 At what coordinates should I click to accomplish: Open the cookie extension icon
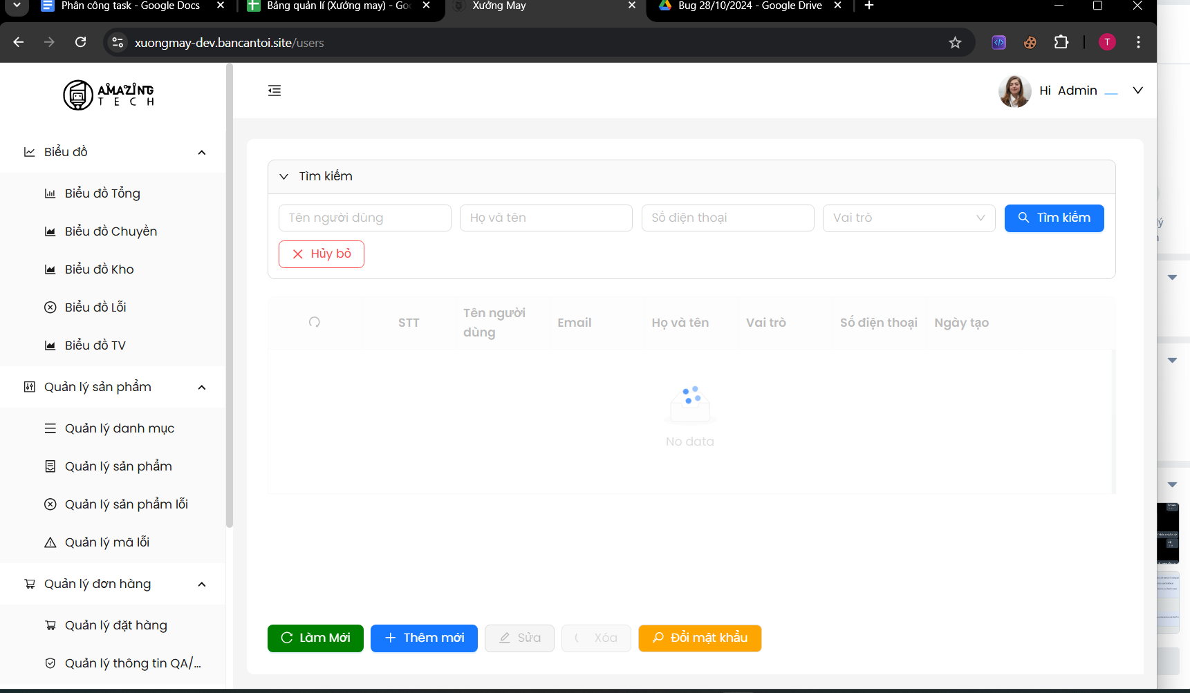pyautogui.click(x=1030, y=43)
